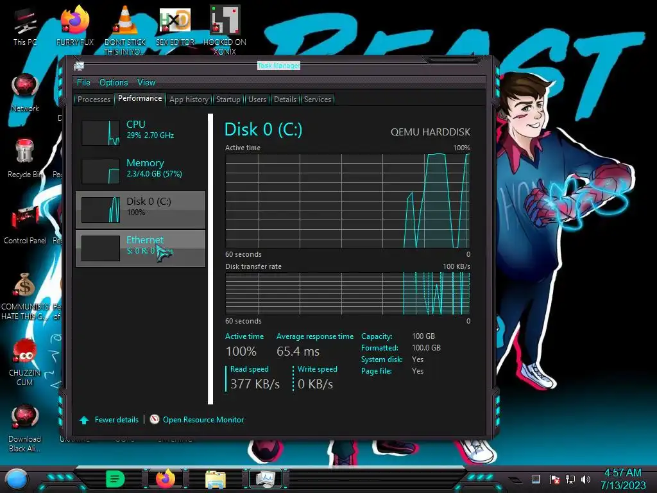Click the Fewer details arrow icon

point(84,420)
